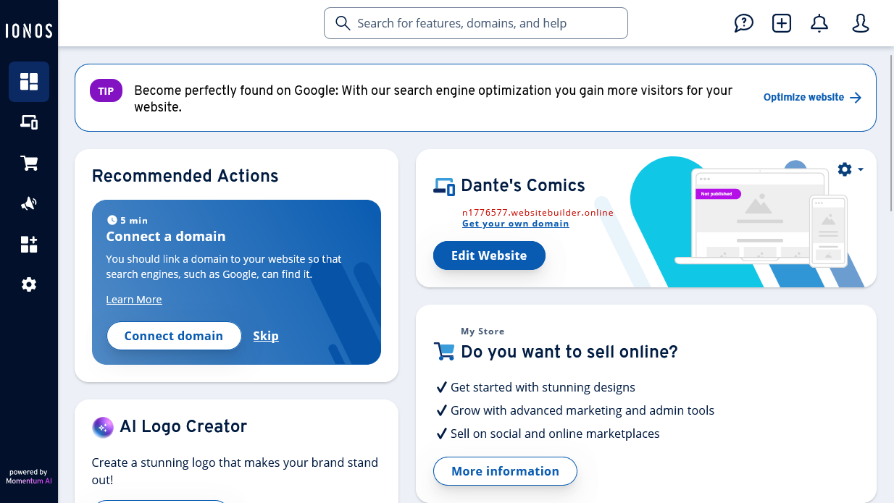Image resolution: width=894 pixels, height=503 pixels.
Task: Click the Get your own domain link
Action: pyautogui.click(x=515, y=224)
